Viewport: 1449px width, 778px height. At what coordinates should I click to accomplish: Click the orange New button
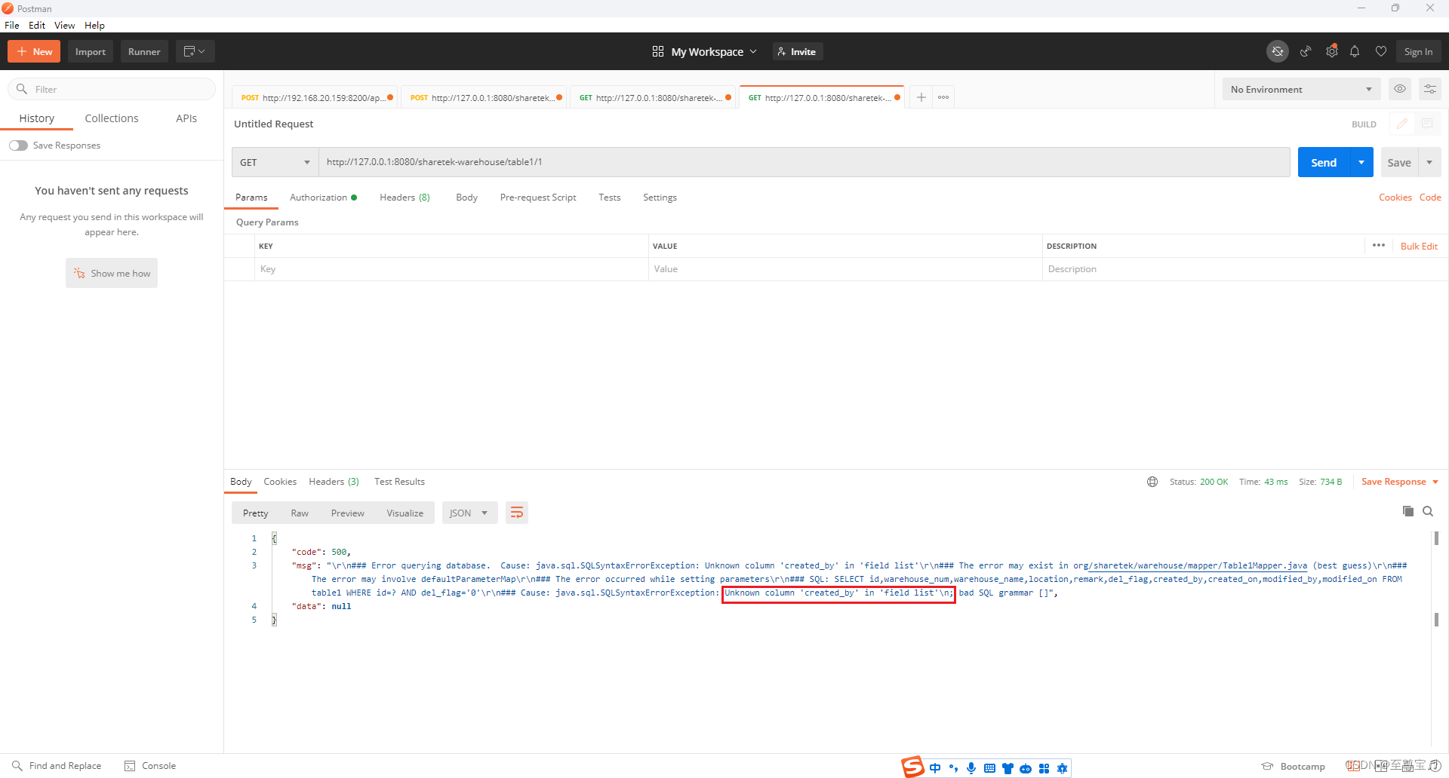(x=34, y=51)
